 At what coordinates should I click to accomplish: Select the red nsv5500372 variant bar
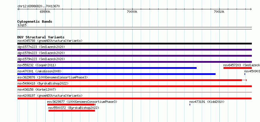tap(72, 111)
